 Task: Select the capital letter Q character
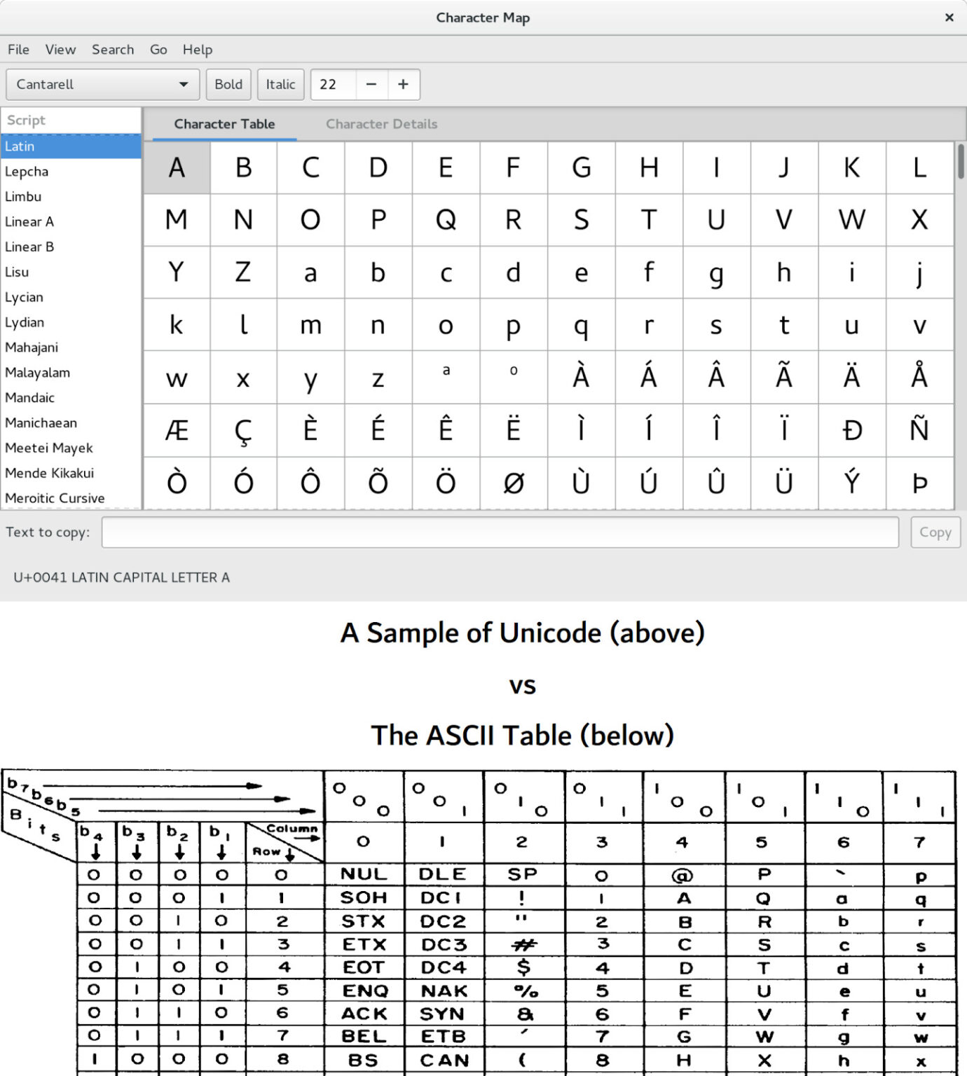point(446,219)
